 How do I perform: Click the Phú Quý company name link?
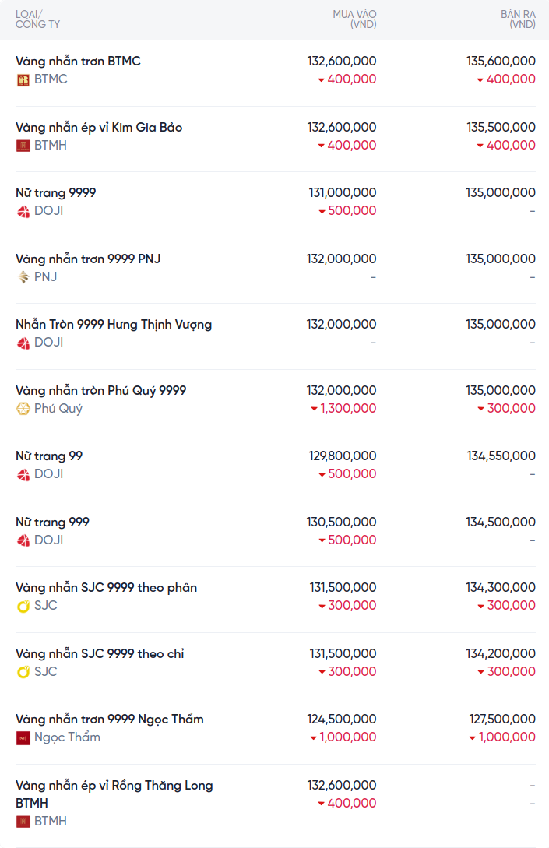tap(58, 409)
